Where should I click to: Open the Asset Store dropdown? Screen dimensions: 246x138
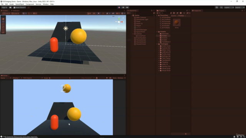tap(20, 7)
